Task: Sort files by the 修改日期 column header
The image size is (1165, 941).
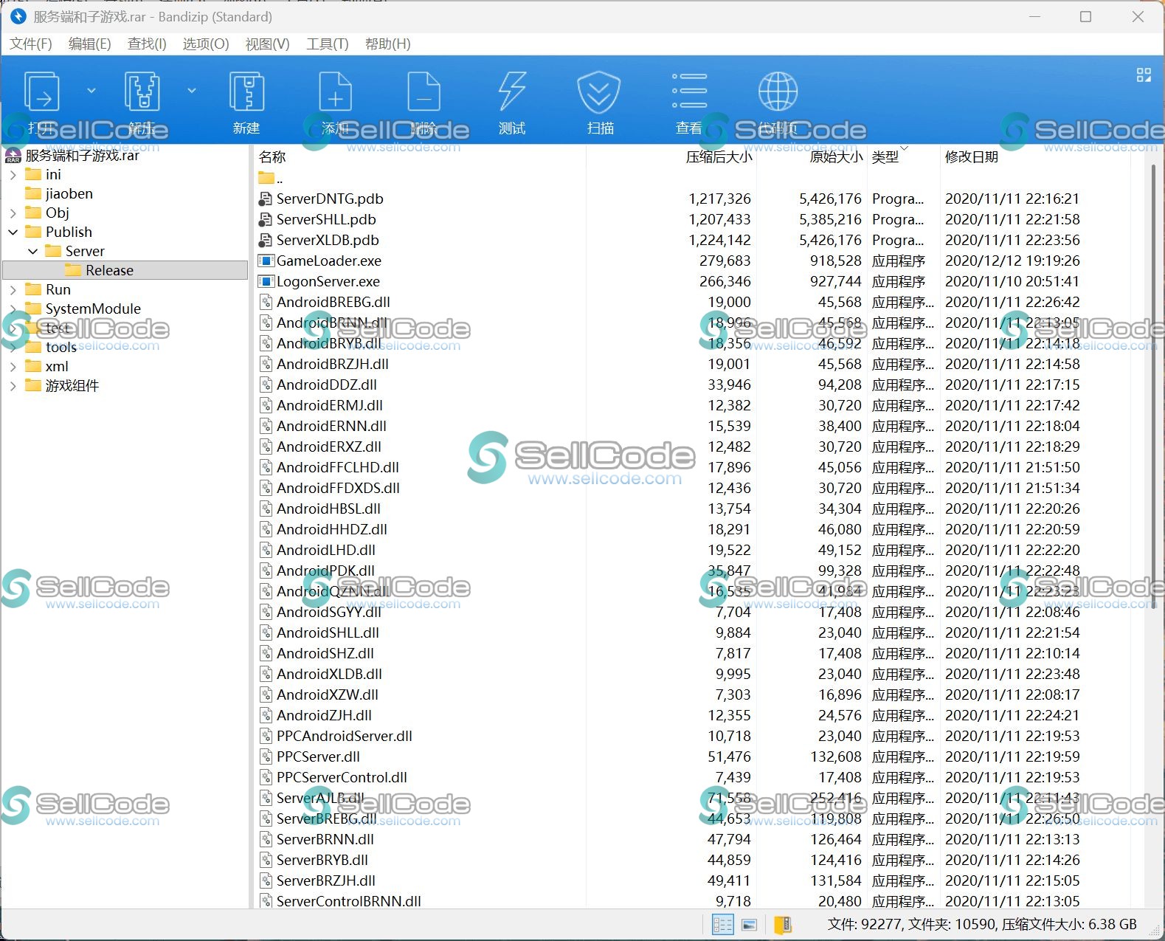Action: (x=971, y=156)
